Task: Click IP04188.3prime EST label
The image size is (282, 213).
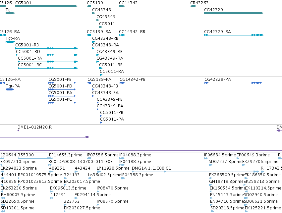Action: point(135,162)
